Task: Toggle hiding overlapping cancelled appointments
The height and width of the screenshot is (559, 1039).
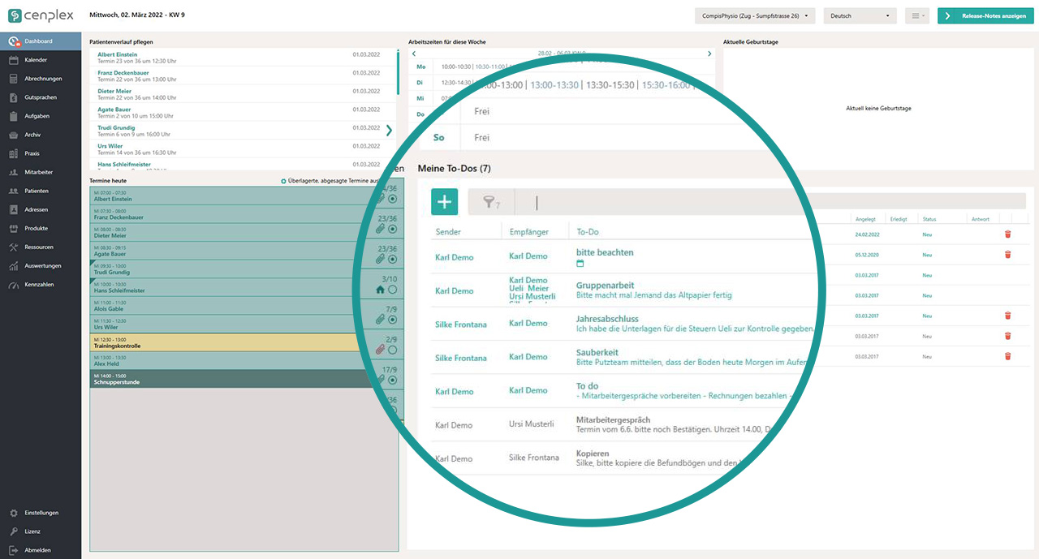Action: click(283, 181)
